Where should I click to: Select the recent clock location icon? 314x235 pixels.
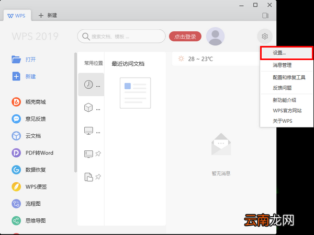[x=88, y=85]
